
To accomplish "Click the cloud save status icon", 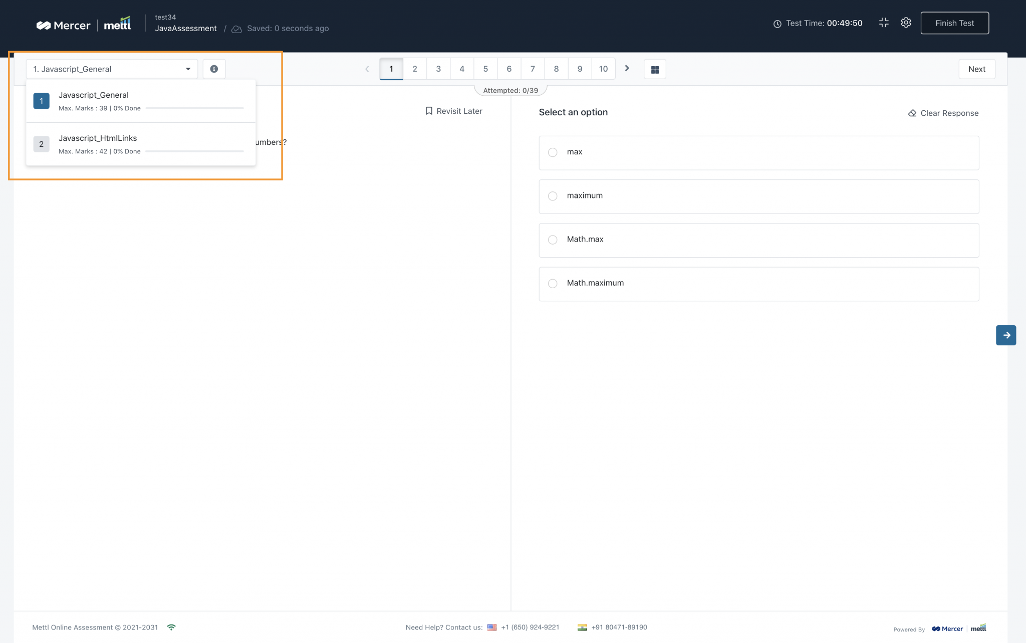I will [236, 29].
